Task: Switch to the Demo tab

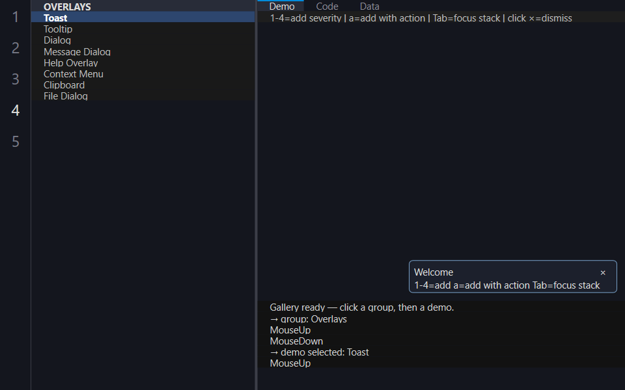Action: coord(282,6)
